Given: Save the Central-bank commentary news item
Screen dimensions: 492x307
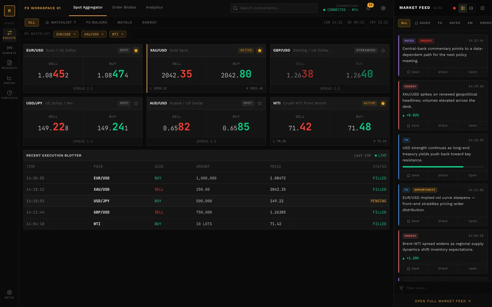Looking at the screenshot, I should (x=413, y=72).
